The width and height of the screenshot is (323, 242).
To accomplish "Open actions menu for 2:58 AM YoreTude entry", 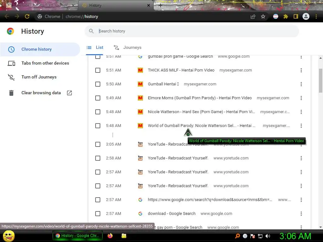I will tap(301, 158).
